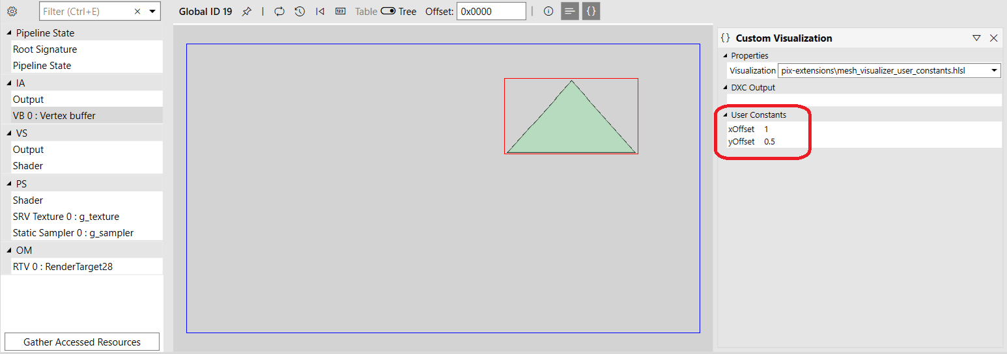Collapse the DXC Output section
This screenshot has height=354, width=1007.
coord(726,88)
